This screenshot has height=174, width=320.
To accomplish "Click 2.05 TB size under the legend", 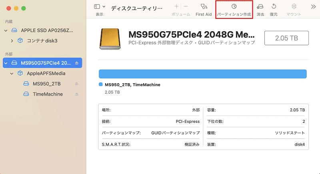I will tap(112, 92).
